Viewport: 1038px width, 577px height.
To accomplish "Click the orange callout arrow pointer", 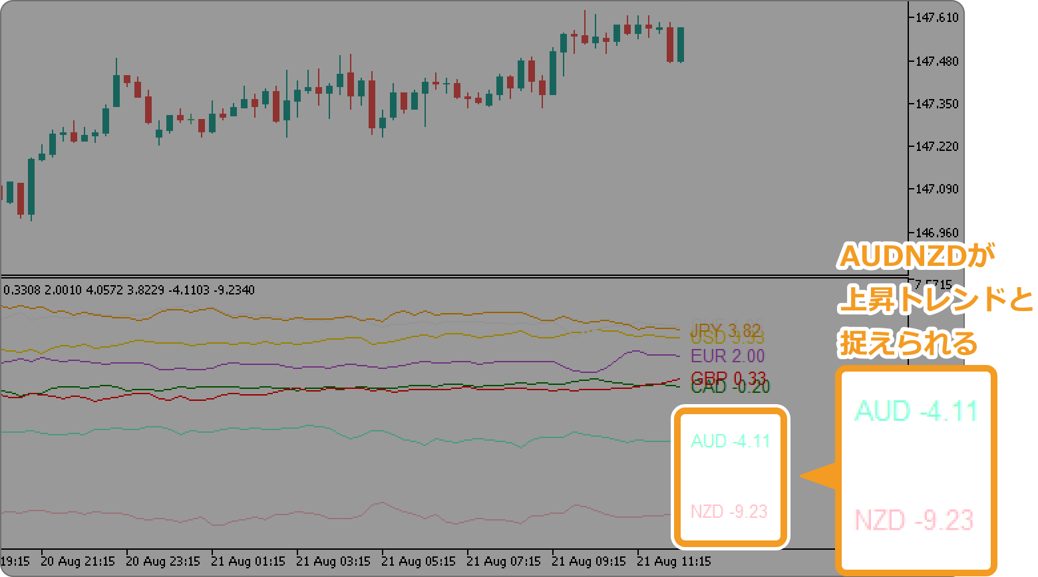I will [x=816, y=476].
